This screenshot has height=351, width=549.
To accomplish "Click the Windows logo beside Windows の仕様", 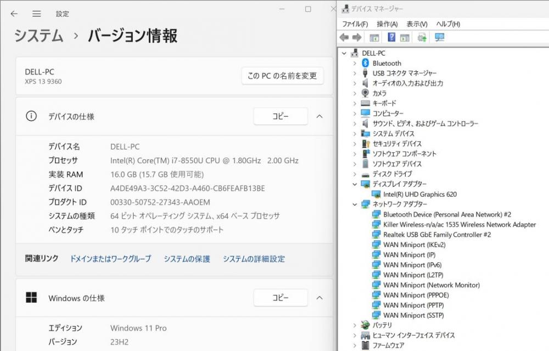I will pos(31,297).
